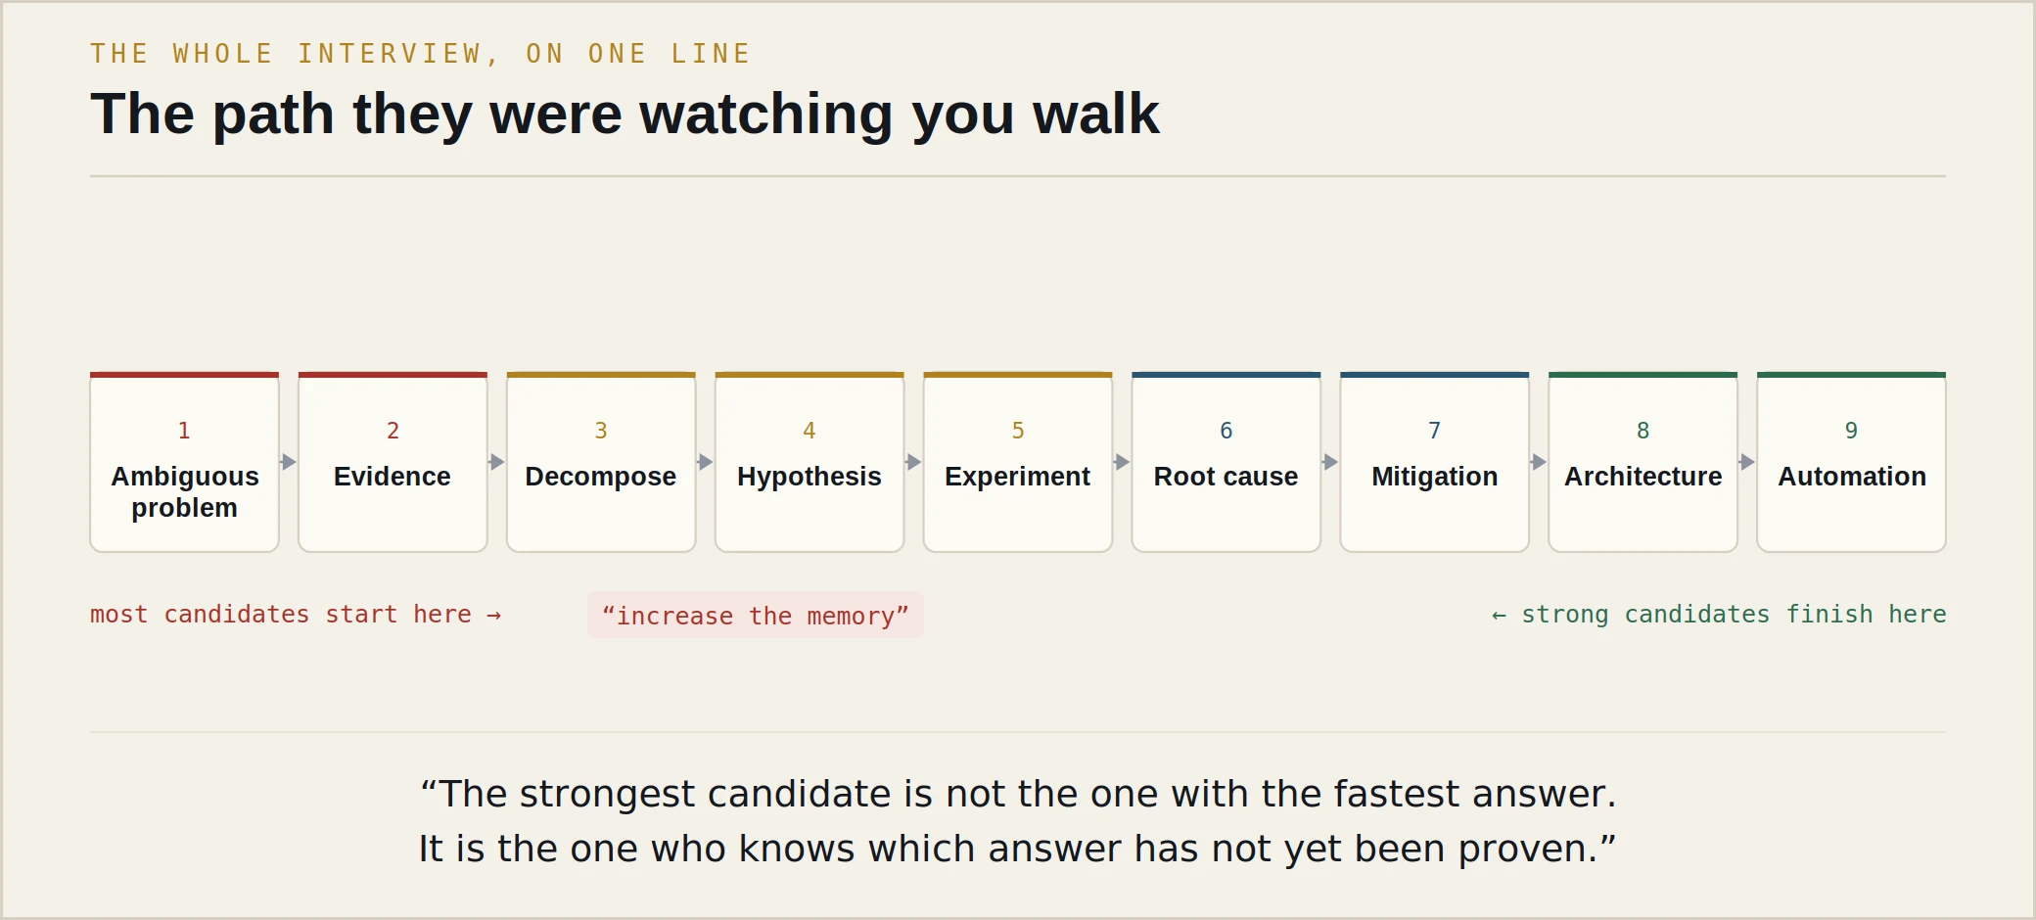Click arrow between Ambiguous problem and Evidence
The width and height of the screenshot is (2036, 920).
point(289,462)
